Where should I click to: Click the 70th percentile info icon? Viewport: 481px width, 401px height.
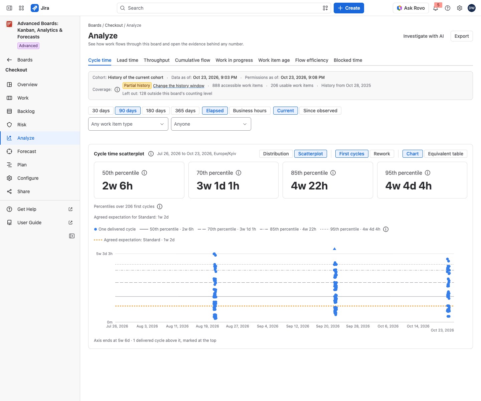click(238, 173)
